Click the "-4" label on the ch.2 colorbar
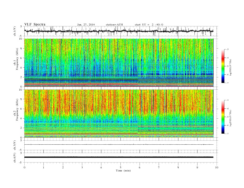 point(227,108)
